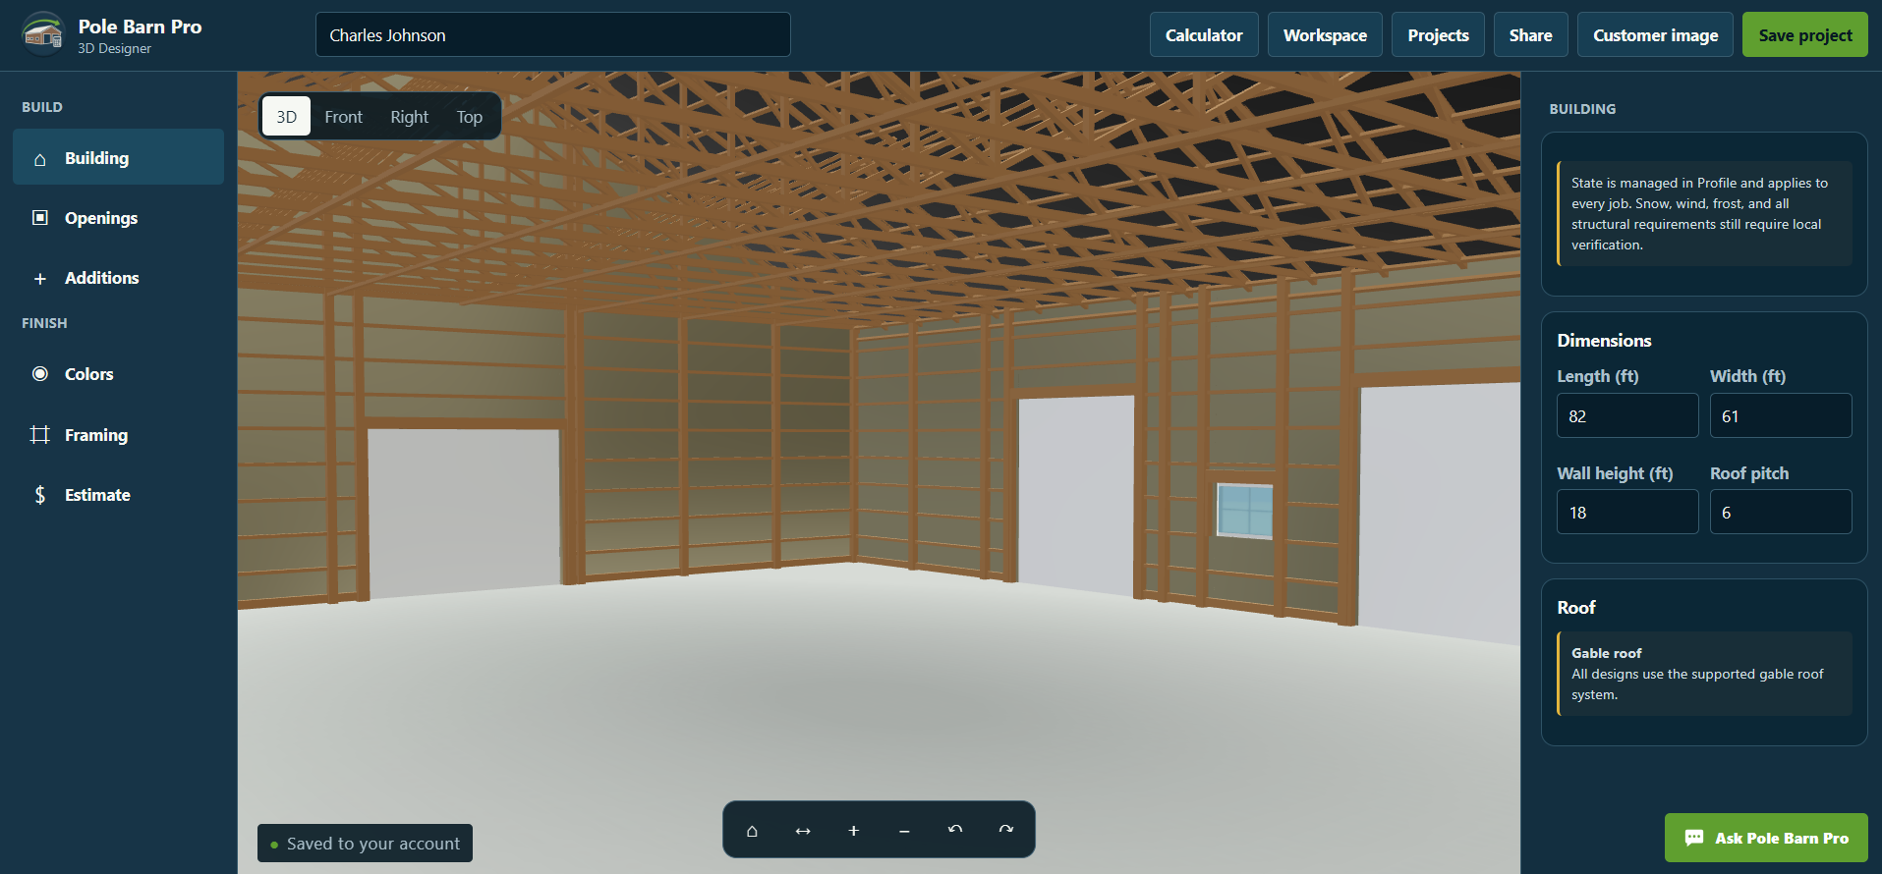Viewport: 1882px width, 874px height.
Task: Open the Projects list
Action: click(1438, 35)
